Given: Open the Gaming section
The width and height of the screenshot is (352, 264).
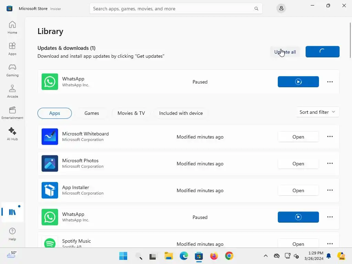Looking at the screenshot, I should [12, 70].
